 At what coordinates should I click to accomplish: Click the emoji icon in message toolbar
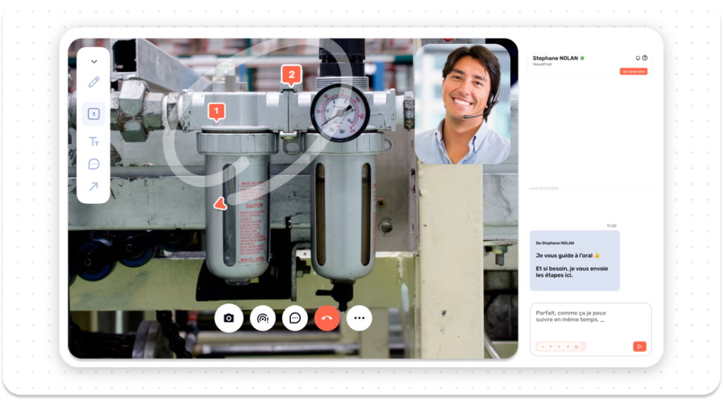click(576, 346)
